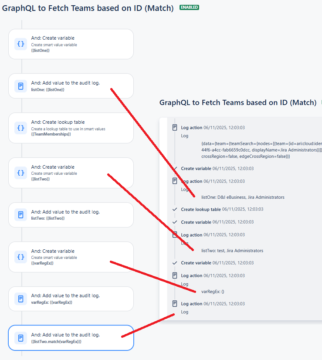Toggle the ENABLED status badge
This screenshot has width=322, height=360.
click(190, 7)
